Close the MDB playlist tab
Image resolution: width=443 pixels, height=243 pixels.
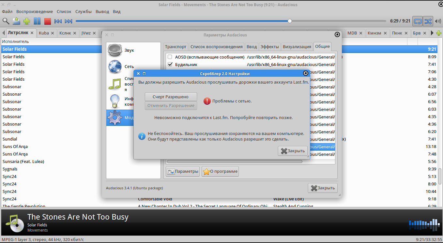360,33
